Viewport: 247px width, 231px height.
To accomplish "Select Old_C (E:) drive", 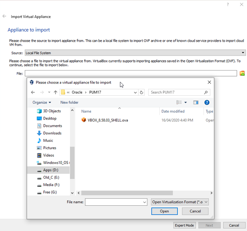I will coord(51,178).
